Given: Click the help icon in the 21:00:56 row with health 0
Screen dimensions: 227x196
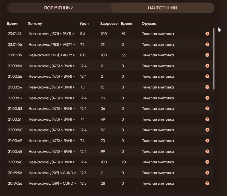Looking at the screenshot, I should click(207, 66).
